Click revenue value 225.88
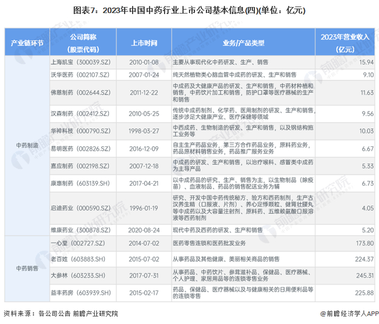 tap(364, 293)
